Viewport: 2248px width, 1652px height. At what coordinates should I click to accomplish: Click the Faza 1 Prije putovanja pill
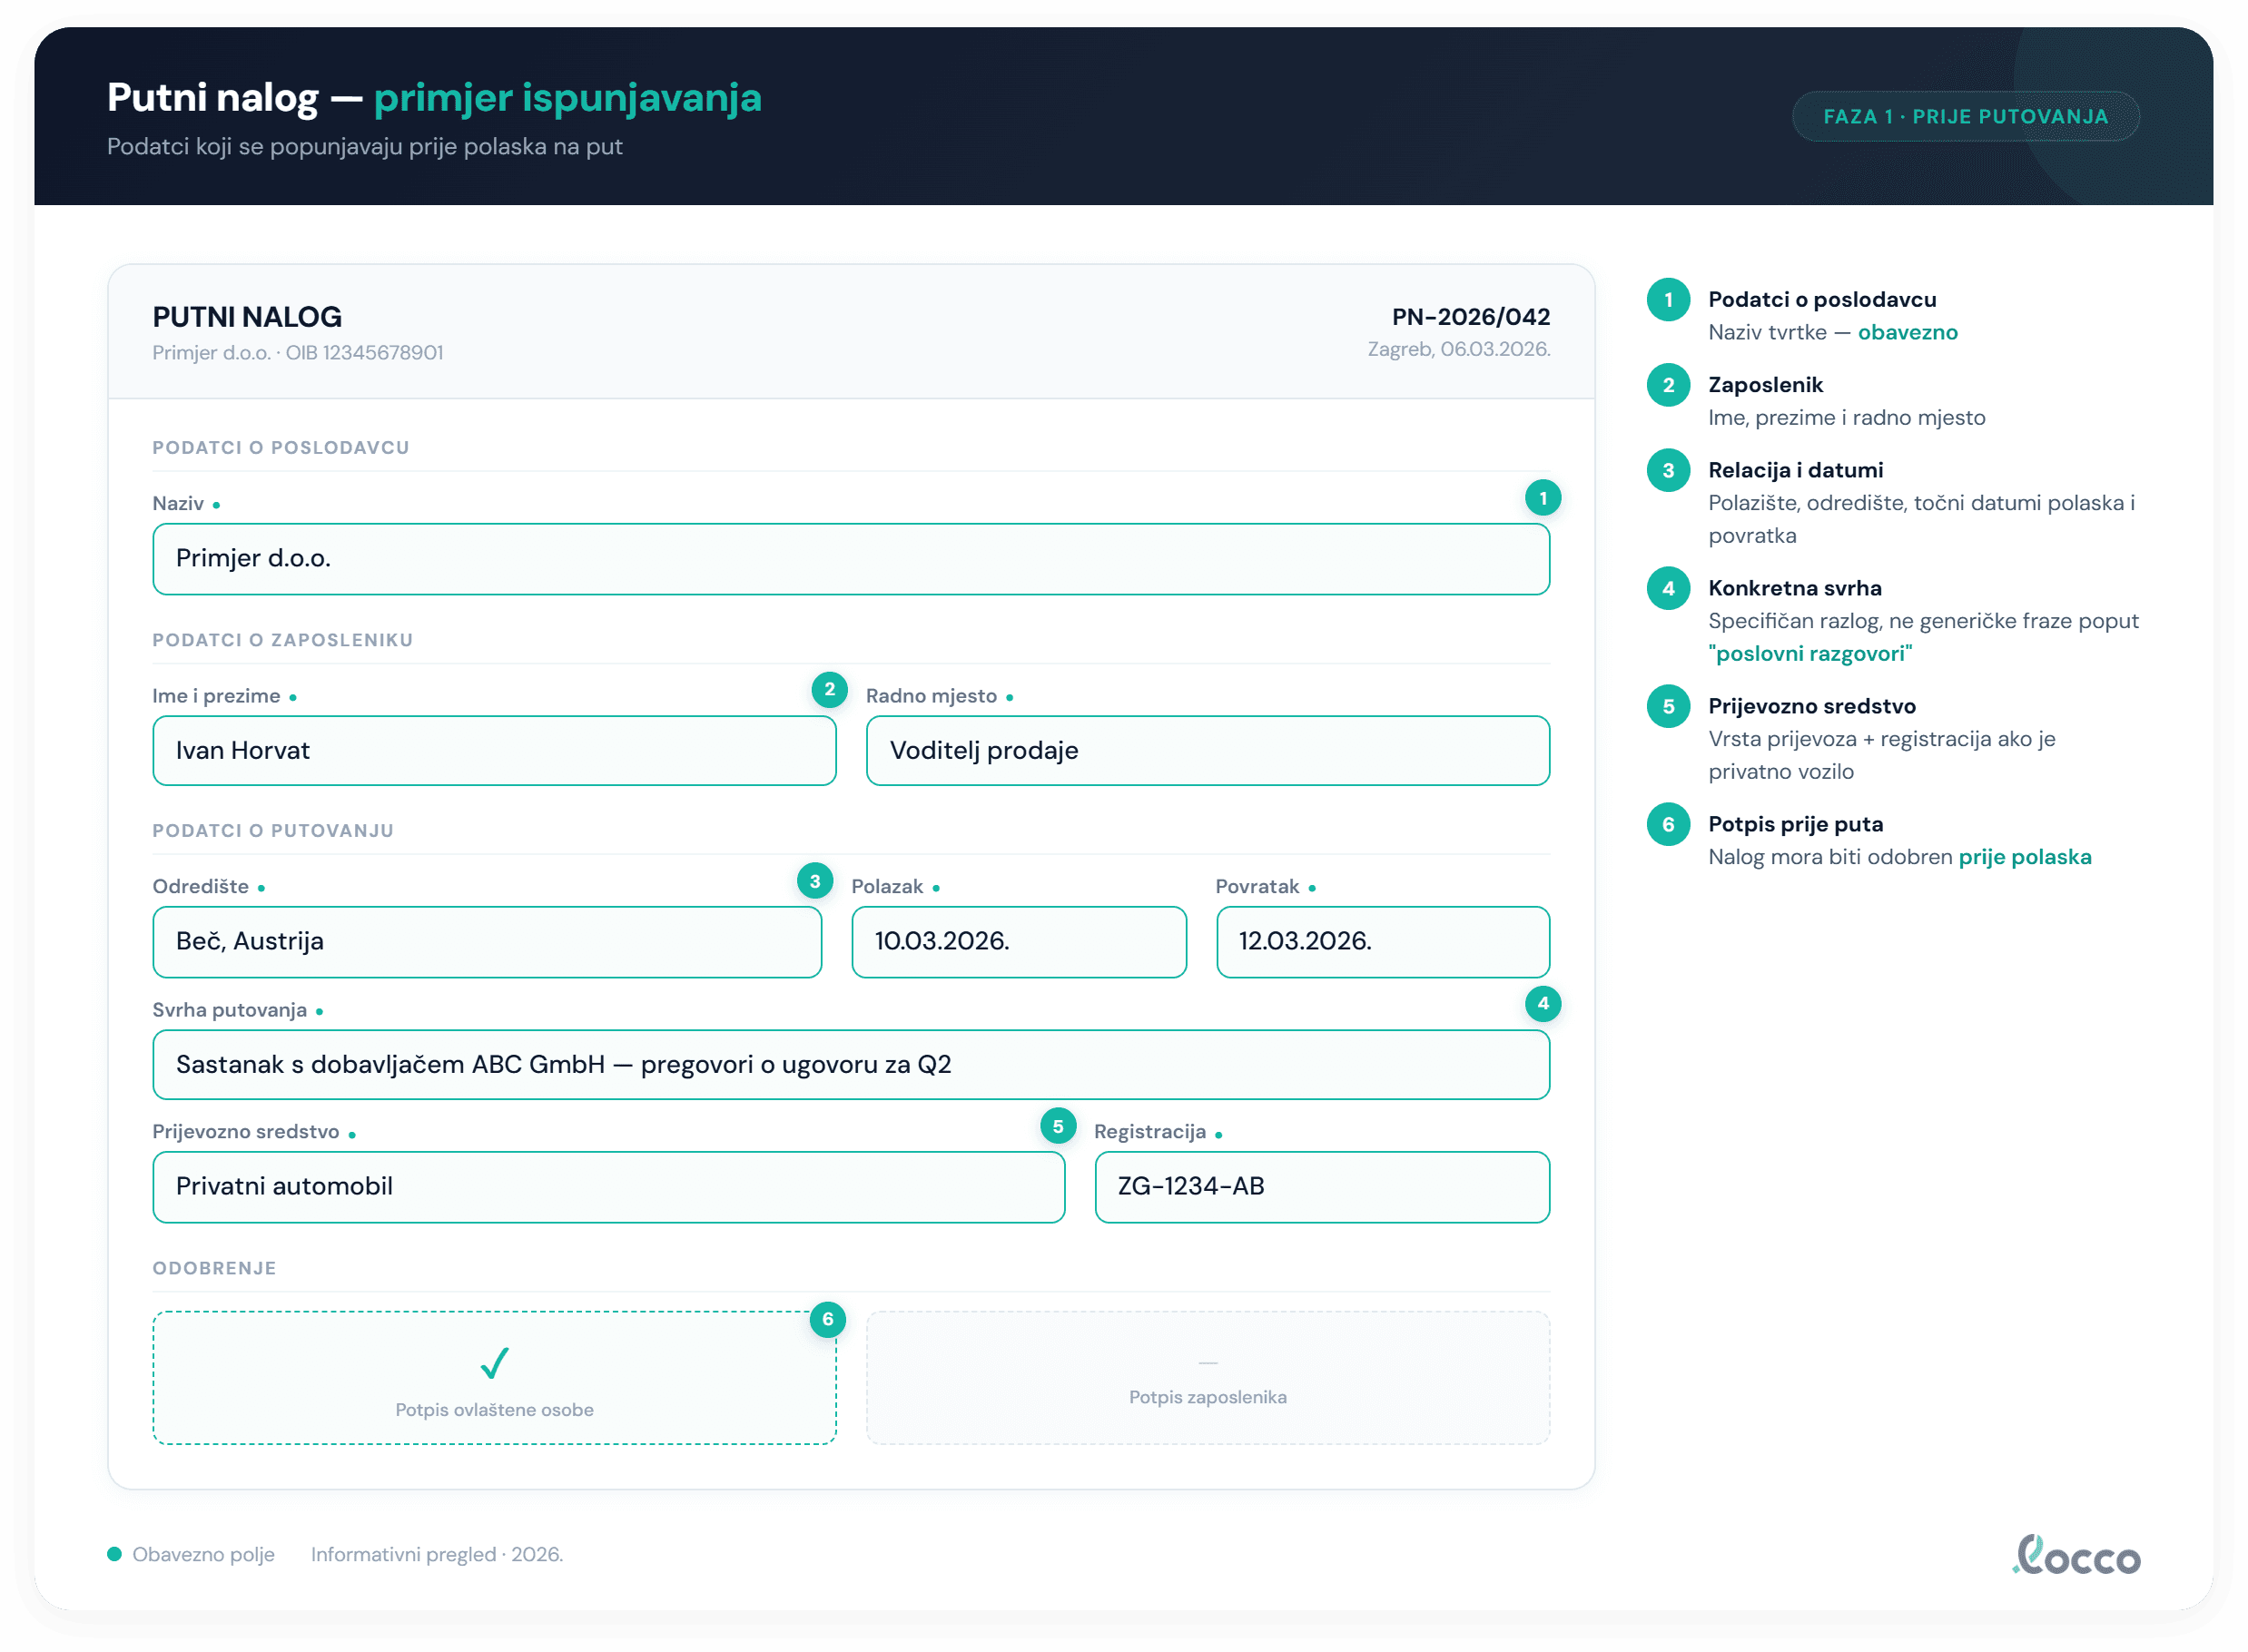pos(1964,117)
